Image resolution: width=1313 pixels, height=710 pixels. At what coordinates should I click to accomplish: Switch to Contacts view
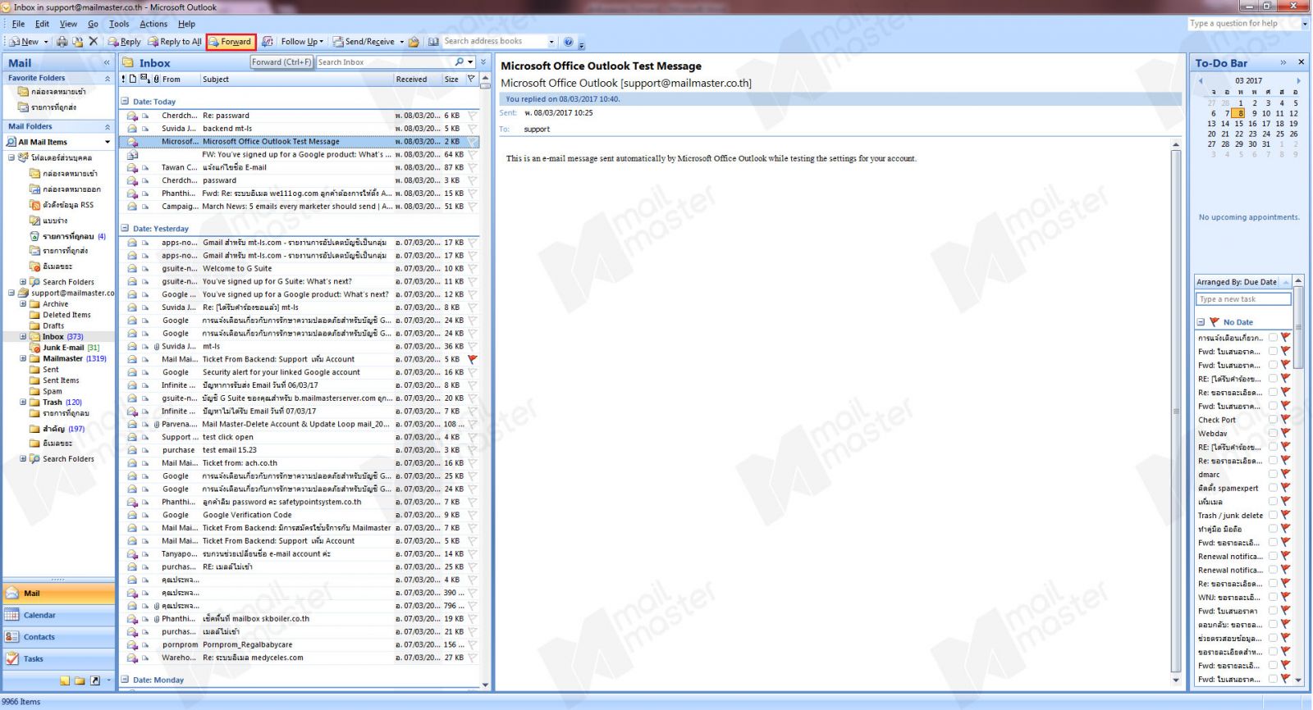[x=58, y=637]
